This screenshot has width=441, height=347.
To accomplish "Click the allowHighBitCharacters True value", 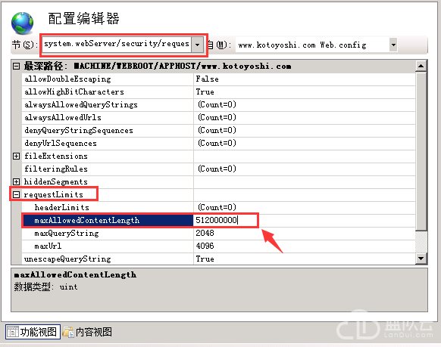I will tap(205, 92).
